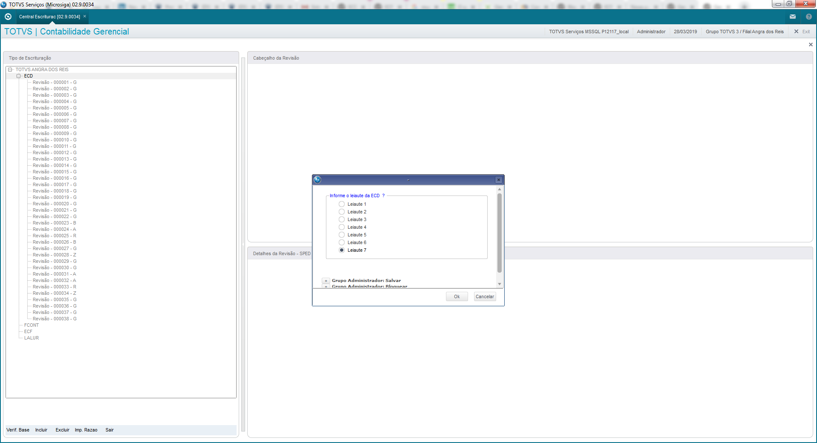This screenshot has height=443, width=817.
Task: Click the splitter handle between the two panels
Action: 243,245
